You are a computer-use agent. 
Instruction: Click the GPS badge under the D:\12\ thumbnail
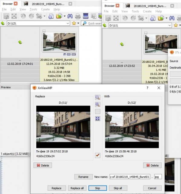tap(69, 54)
